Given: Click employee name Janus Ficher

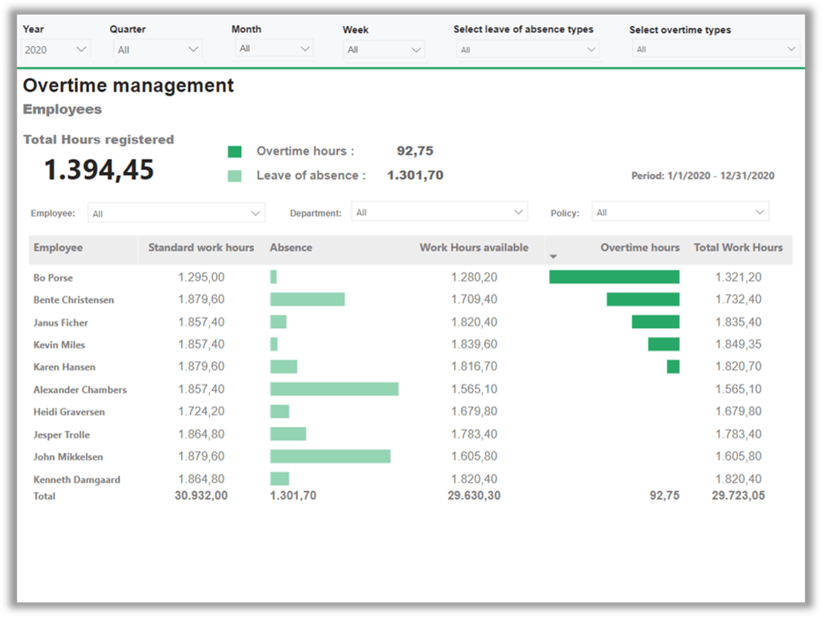Looking at the screenshot, I should click(60, 323).
